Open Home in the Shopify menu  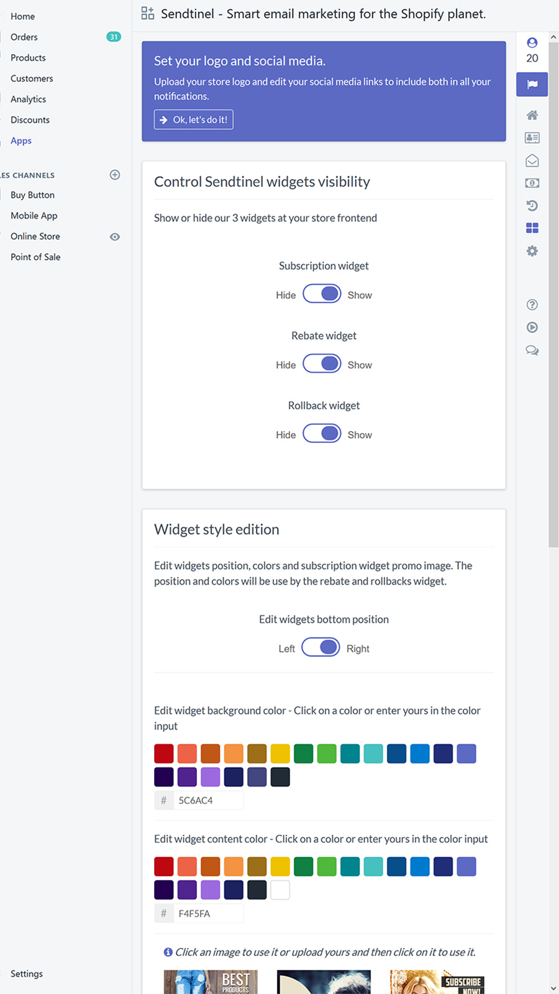point(23,16)
